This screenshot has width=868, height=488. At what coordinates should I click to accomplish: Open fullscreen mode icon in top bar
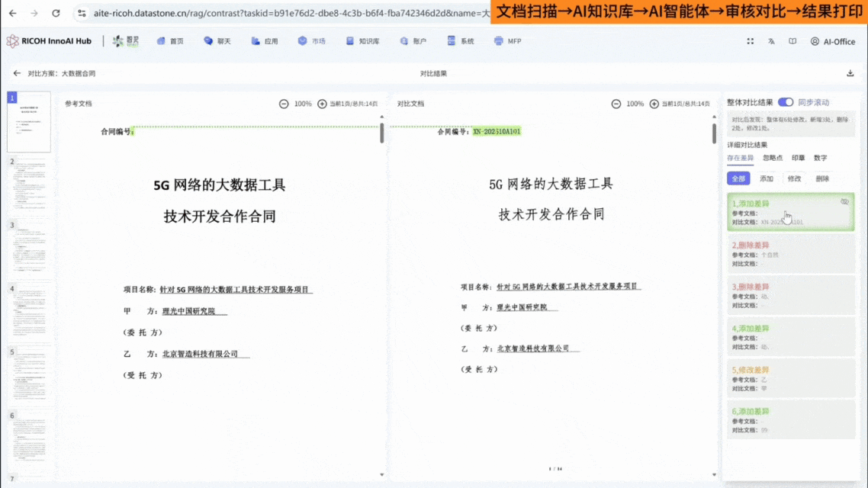(x=750, y=41)
